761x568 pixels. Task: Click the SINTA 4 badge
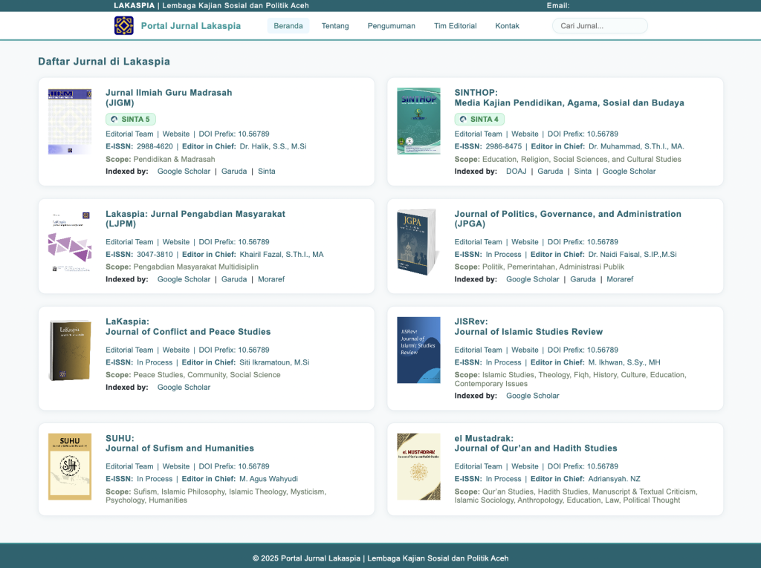[479, 119]
